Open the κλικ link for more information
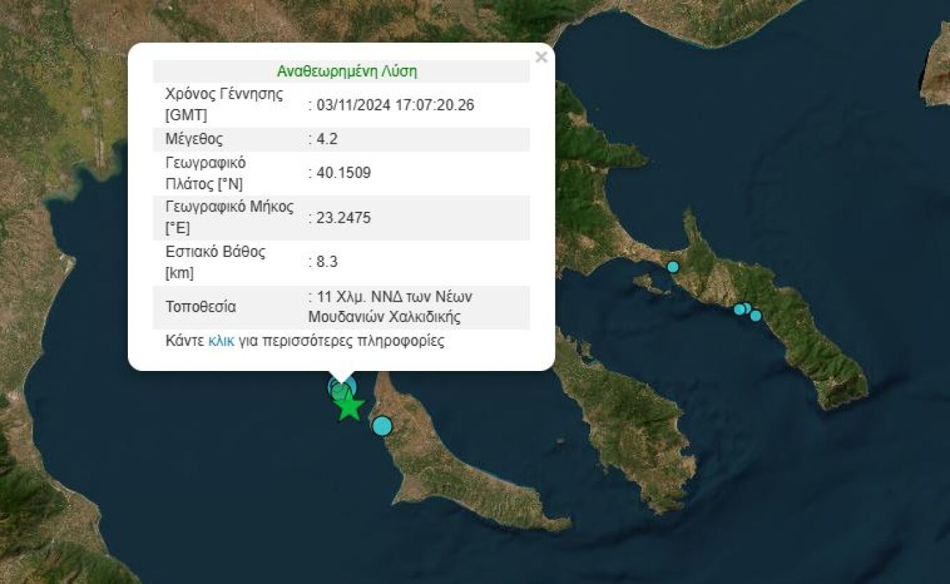950x584 pixels. tap(221, 342)
